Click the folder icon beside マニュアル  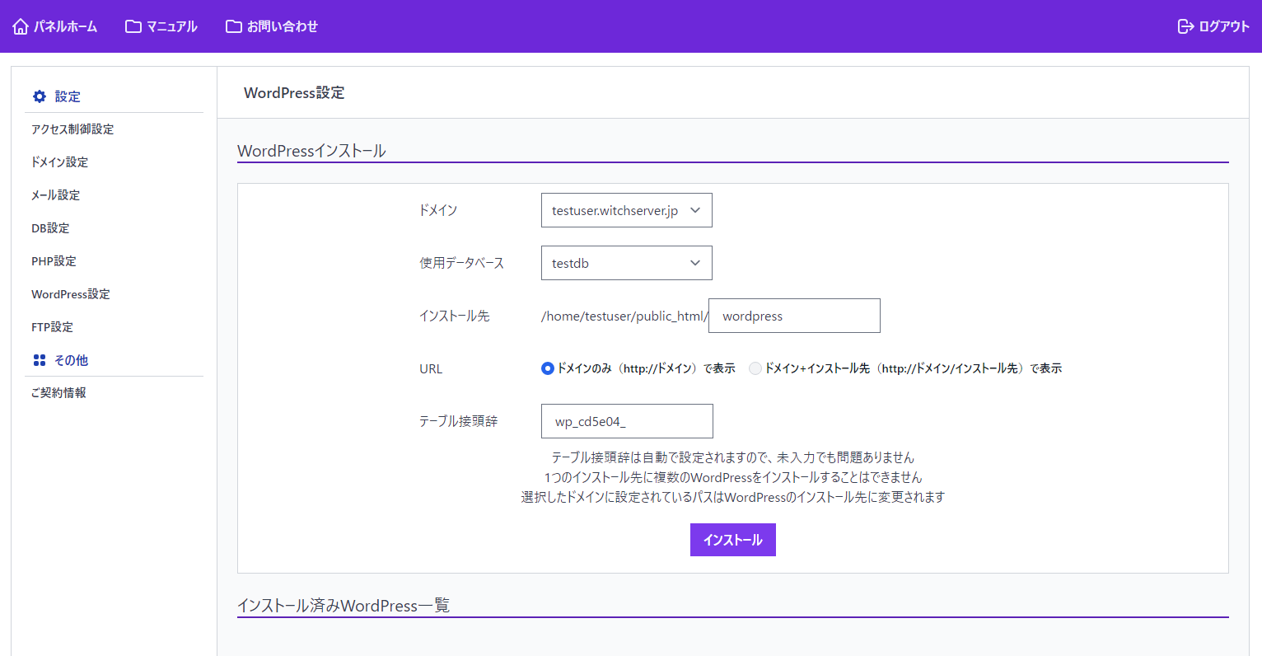click(133, 26)
